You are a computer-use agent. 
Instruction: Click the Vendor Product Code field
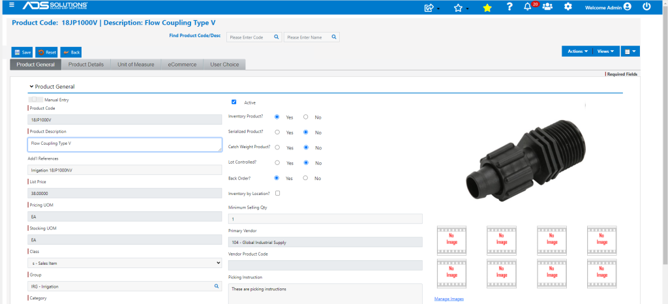coord(326,266)
